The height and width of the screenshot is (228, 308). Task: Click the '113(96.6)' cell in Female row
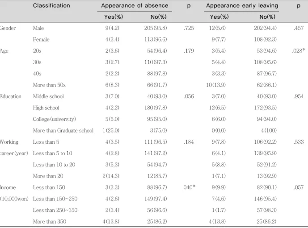(156, 39)
